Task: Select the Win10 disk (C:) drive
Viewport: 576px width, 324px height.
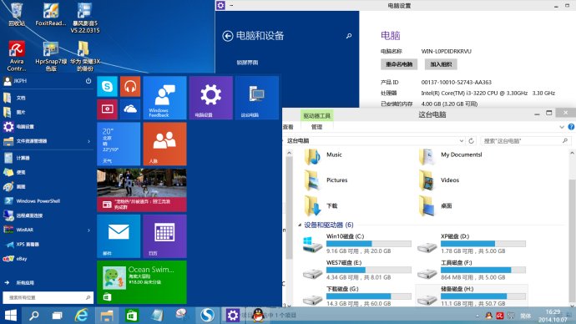Action: click(357, 244)
